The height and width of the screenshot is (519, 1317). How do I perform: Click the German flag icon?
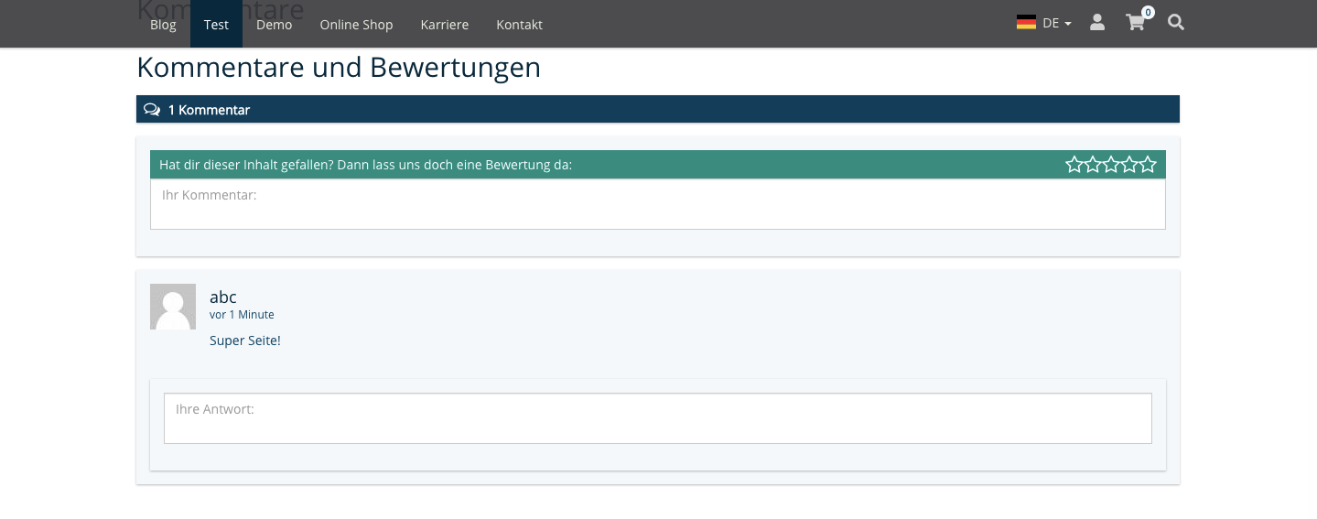pyautogui.click(x=1026, y=23)
